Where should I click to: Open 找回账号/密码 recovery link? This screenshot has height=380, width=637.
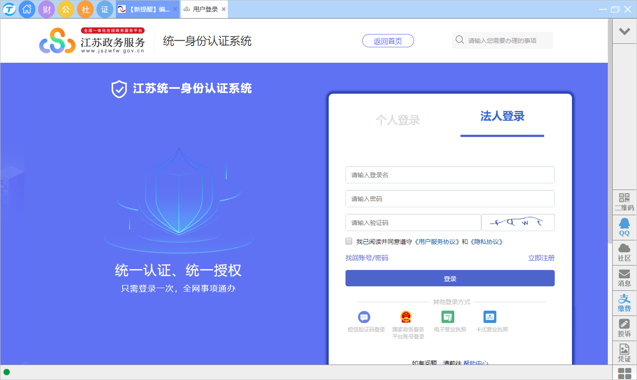tap(367, 258)
